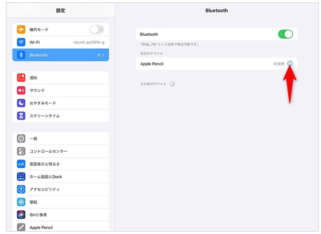The height and width of the screenshot is (234, 321).
Task: Tap the General (一般) gear icon
Action: tap(21, 138)
